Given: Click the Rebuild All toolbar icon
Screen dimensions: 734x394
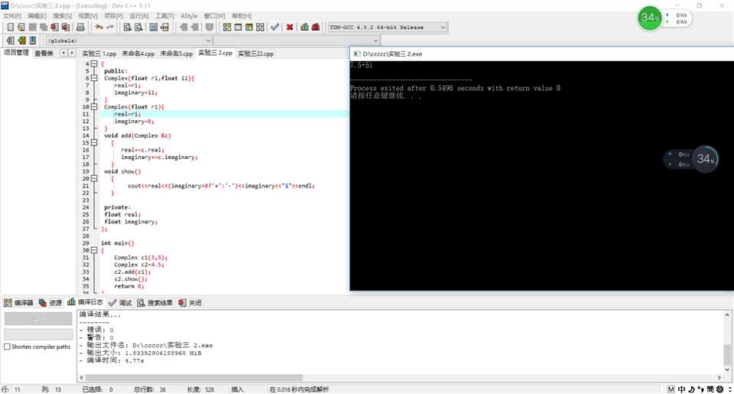Looking at the screenshot, I should coord(260,28).
